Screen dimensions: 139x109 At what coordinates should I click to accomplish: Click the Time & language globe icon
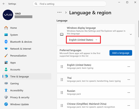pyautogui.click(x=6, y=77)
